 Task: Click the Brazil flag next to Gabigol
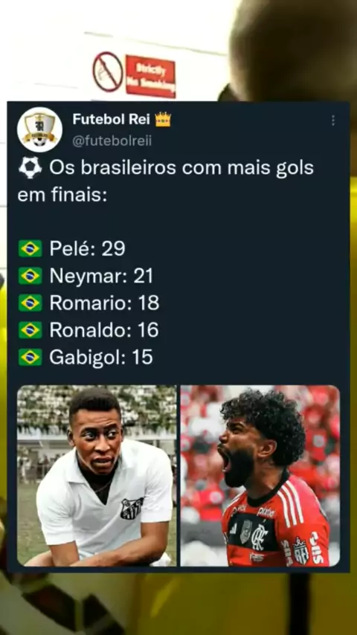pos(30,357)
